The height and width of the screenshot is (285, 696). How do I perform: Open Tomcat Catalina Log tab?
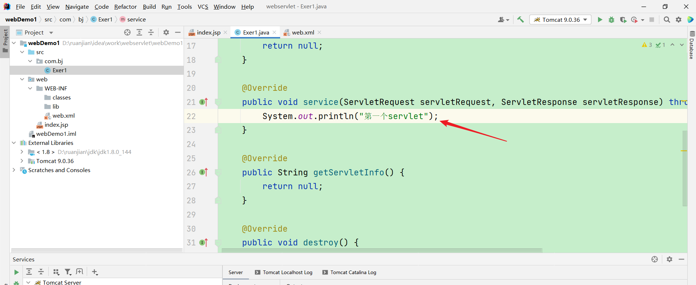[x=349, y=272]
